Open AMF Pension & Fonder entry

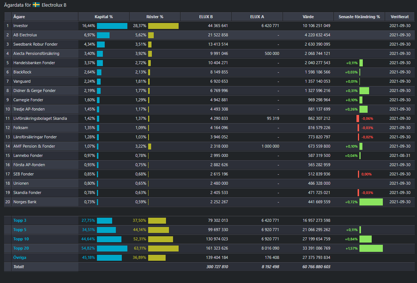34,147
